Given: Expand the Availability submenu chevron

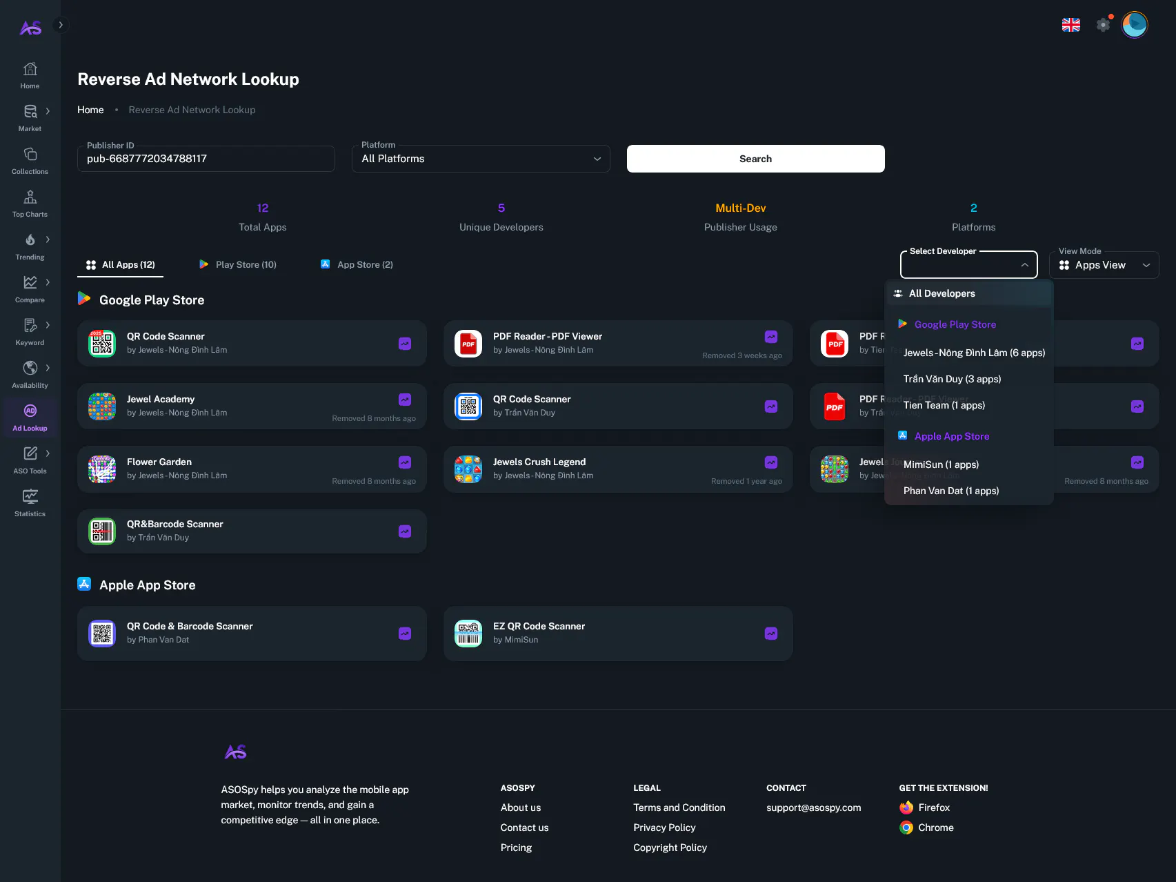Looking at the screenshot, I should (48, 368).
